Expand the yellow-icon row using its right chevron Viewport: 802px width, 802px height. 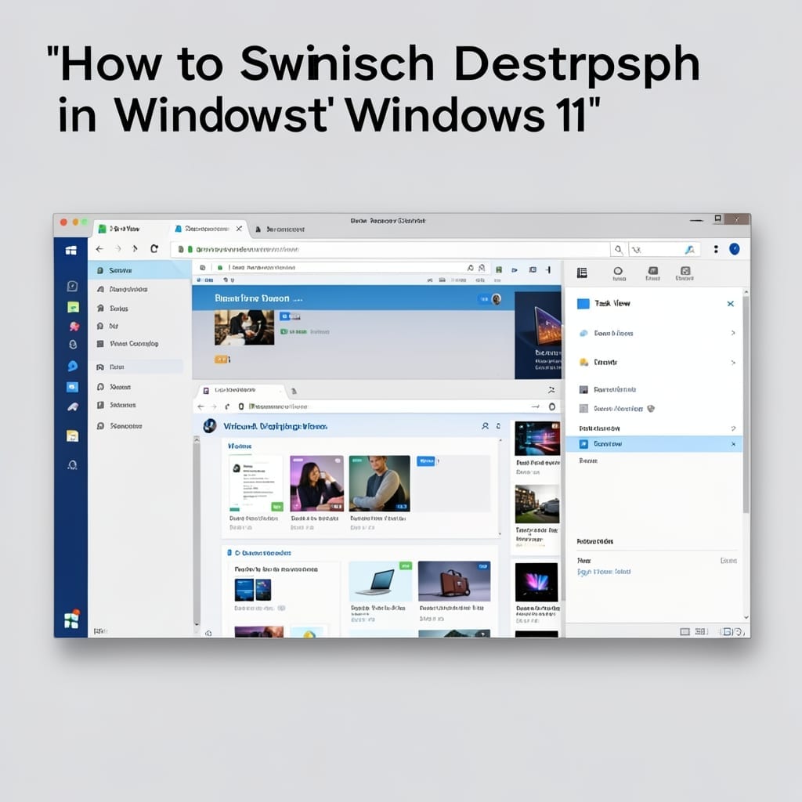[733, 362]
